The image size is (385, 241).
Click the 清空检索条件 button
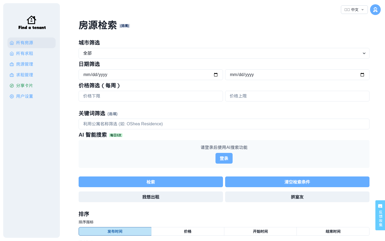pyautogui.click(x=297, y=182)
